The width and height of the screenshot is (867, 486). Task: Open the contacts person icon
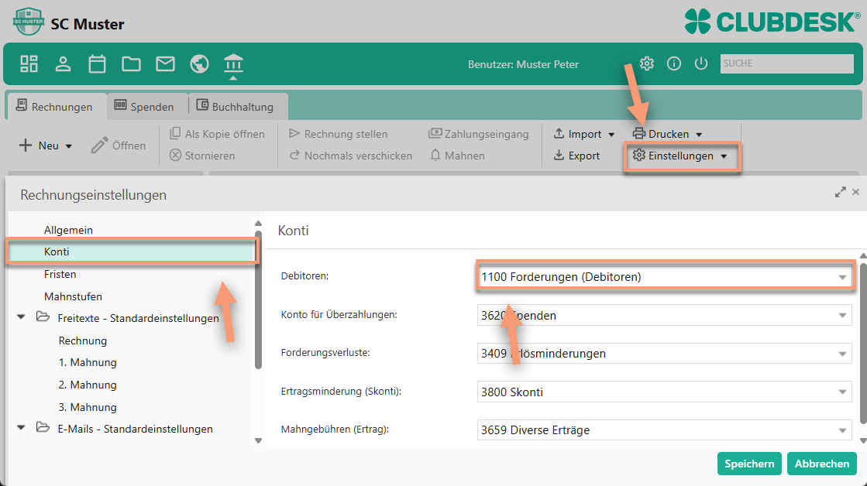(63, 64)
